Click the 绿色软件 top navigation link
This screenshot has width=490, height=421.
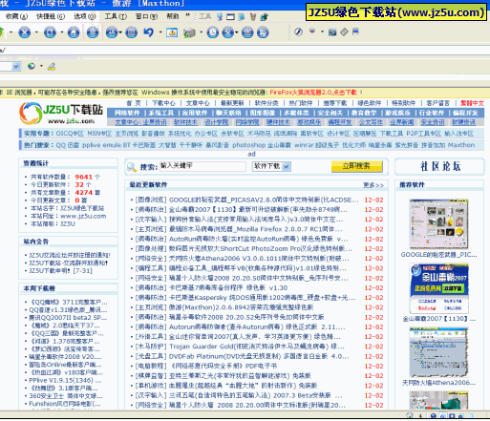[370, 103]
